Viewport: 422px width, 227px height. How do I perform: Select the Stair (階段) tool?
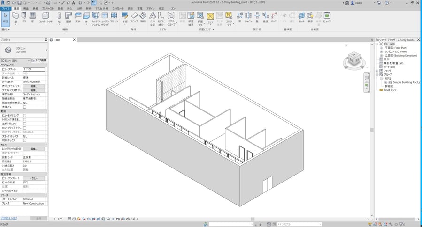(x=143, y=18)
